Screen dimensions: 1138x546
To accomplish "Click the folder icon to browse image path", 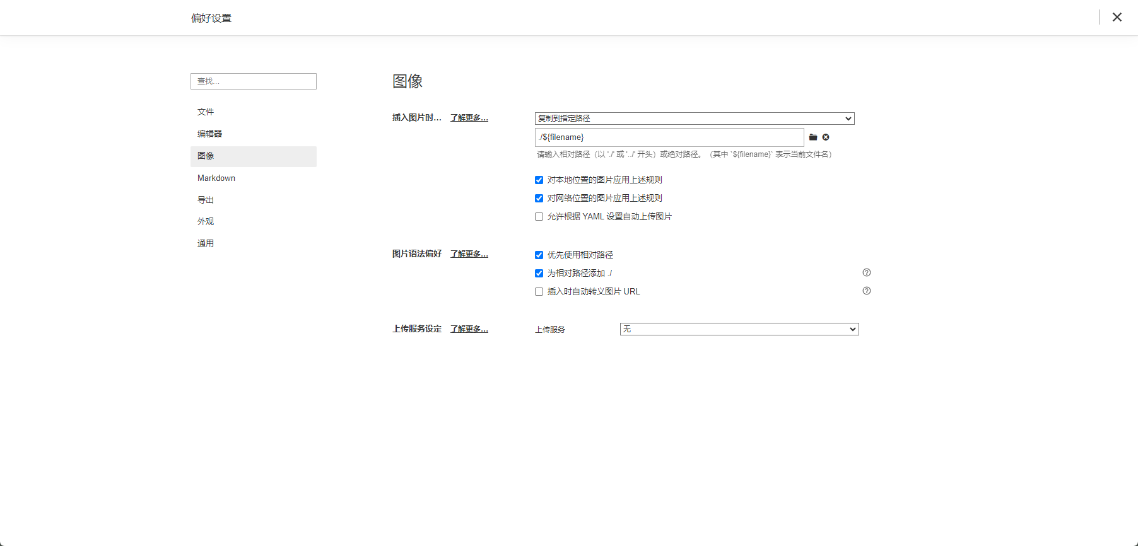I will point(813,137).
